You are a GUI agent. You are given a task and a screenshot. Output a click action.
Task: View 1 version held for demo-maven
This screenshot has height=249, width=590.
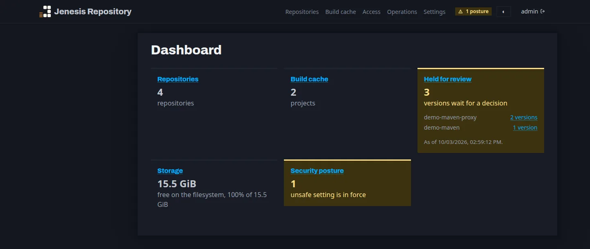(x=525, y=128)
